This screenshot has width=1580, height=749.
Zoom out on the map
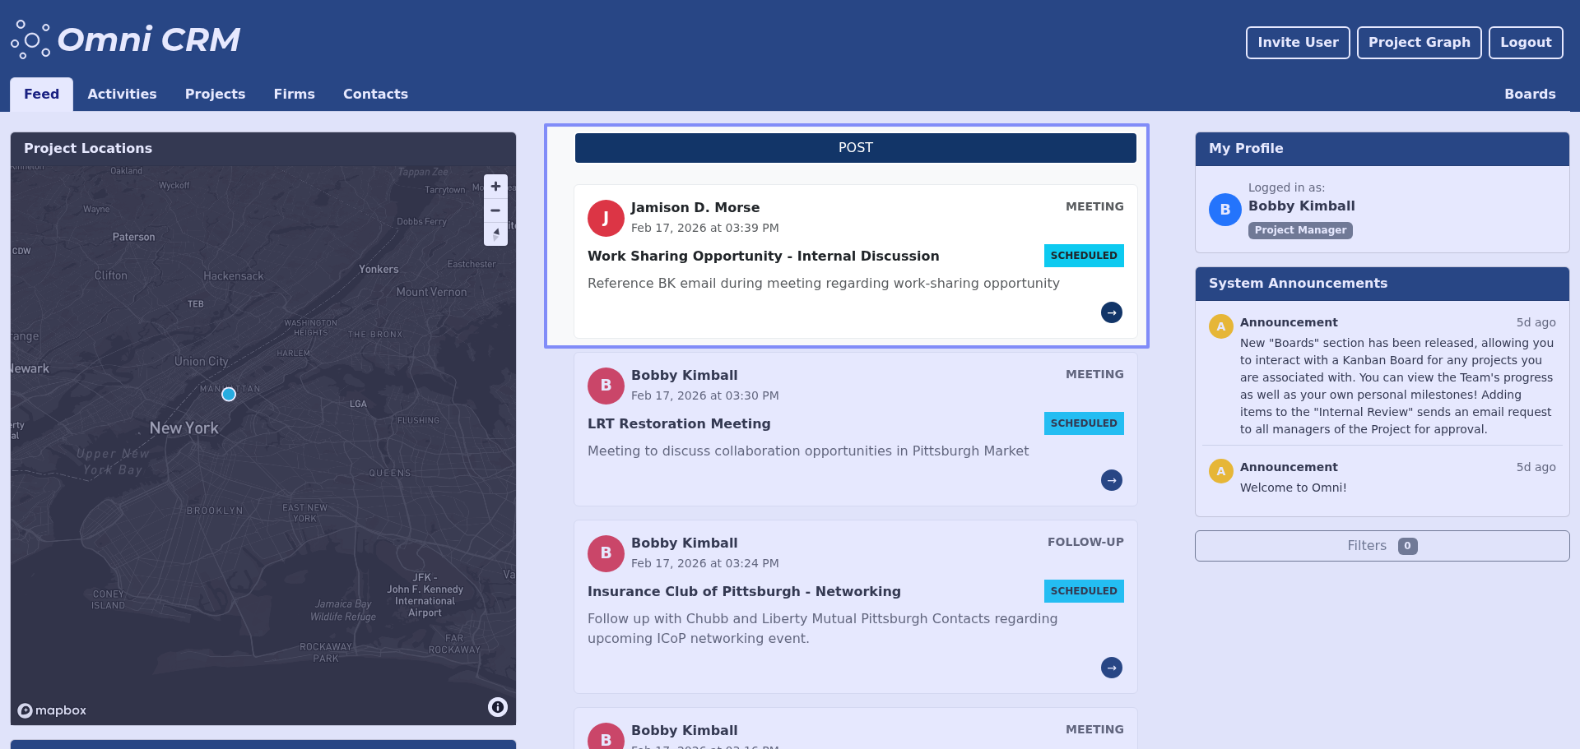click(495, 210)
